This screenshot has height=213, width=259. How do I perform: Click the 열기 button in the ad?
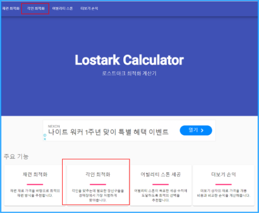click(196, 130)
